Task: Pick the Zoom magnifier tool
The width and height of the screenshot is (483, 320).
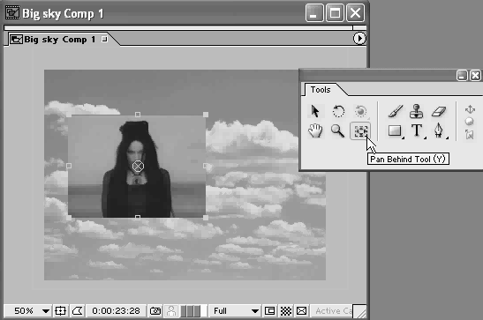Action: pos(337,130)
